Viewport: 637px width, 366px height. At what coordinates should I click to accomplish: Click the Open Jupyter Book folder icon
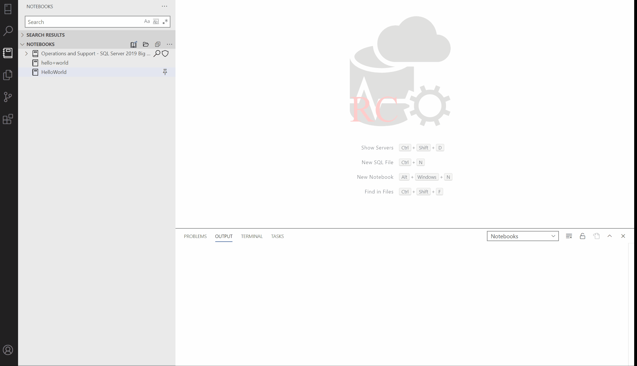point(146,44)
